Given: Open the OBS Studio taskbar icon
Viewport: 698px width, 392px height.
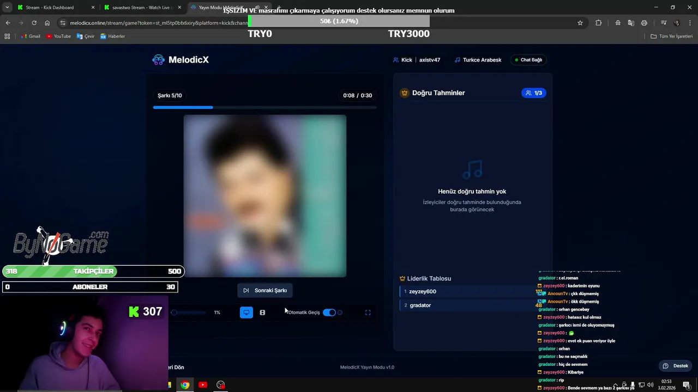Looking at the screenshot, I should tap(220, 385).
